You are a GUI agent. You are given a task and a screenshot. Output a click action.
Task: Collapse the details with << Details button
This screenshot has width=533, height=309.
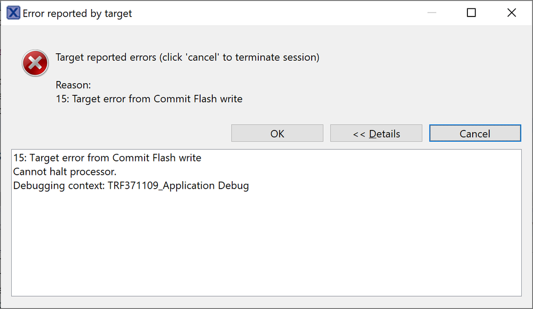point(376,134)
